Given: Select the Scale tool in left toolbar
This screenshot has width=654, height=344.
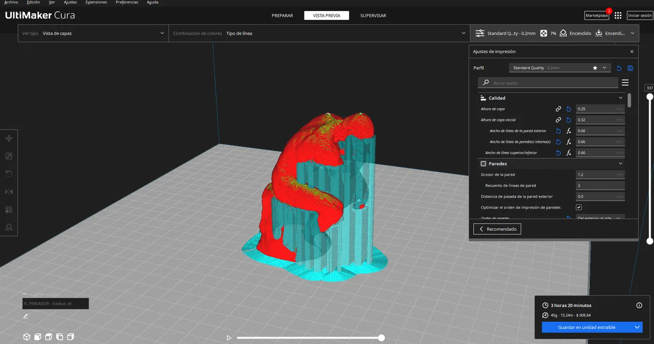Looking at the screenshot, I should coord(9,156).
